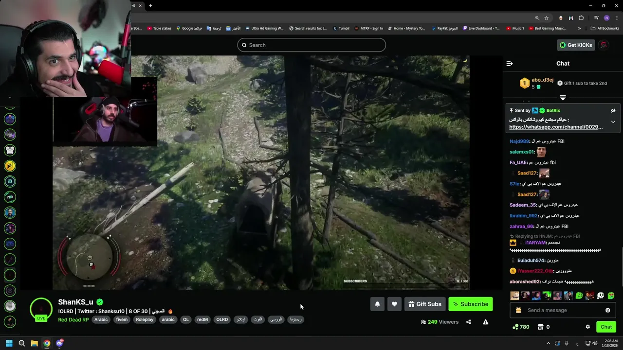Click into the Send a message chat box
The image size is (623, 350).
point(563,310)
